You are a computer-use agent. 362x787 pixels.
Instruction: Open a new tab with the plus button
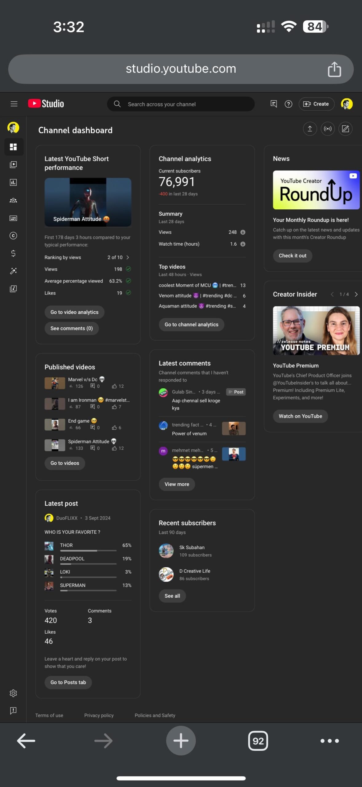pos(181,741)
